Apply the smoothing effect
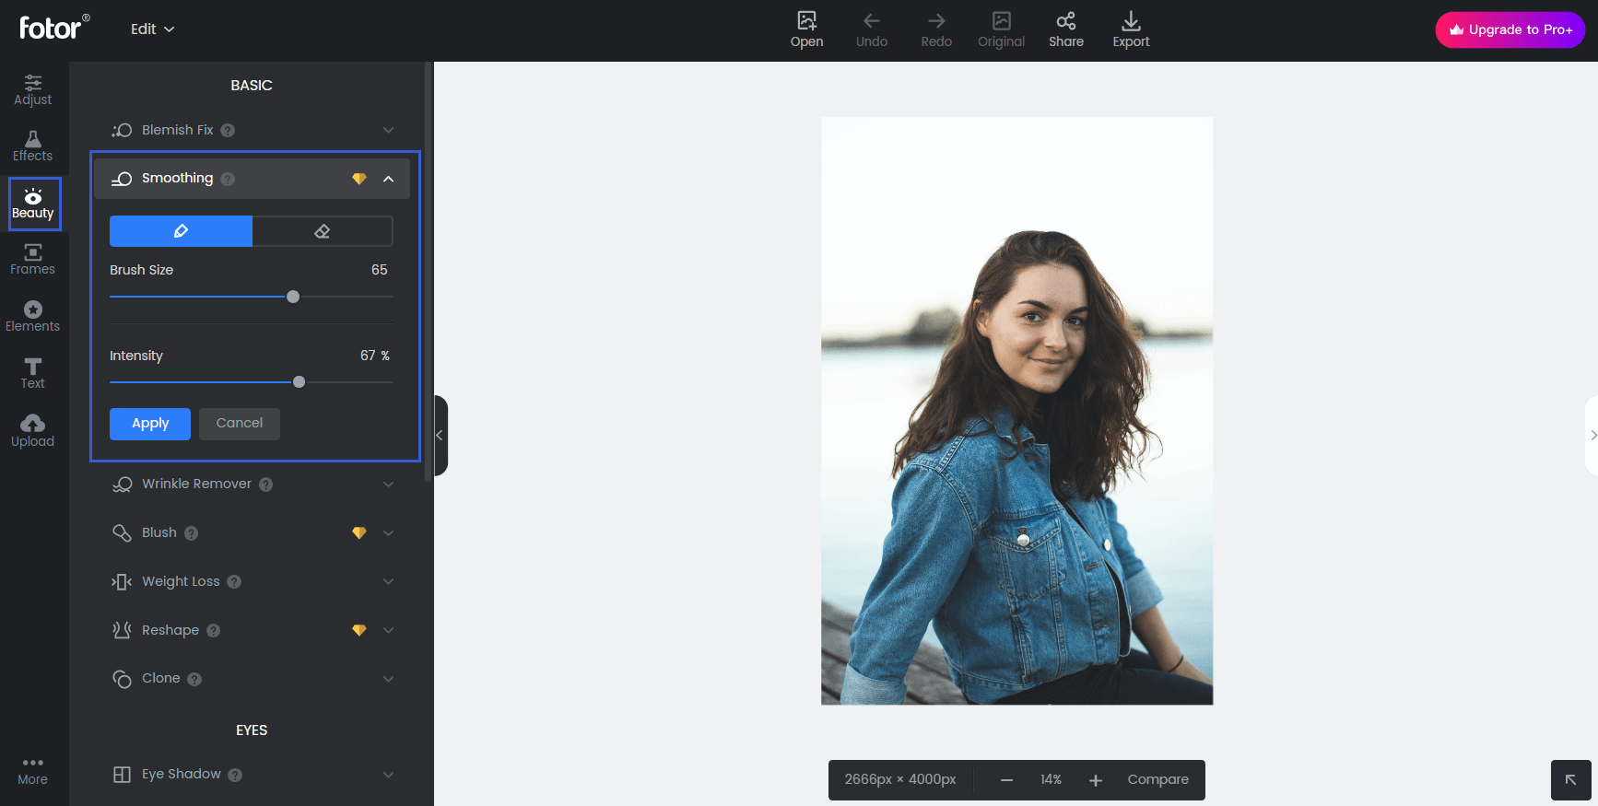The height and width of the screenshot is (806, 1598). click(x=150, y=424)
